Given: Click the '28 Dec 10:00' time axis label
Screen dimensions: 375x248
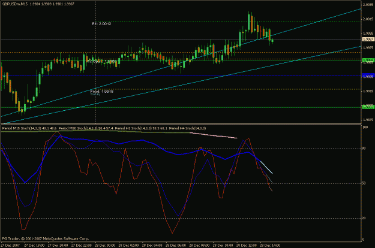Looking at the screenshot, I should [x=223, y=246].
